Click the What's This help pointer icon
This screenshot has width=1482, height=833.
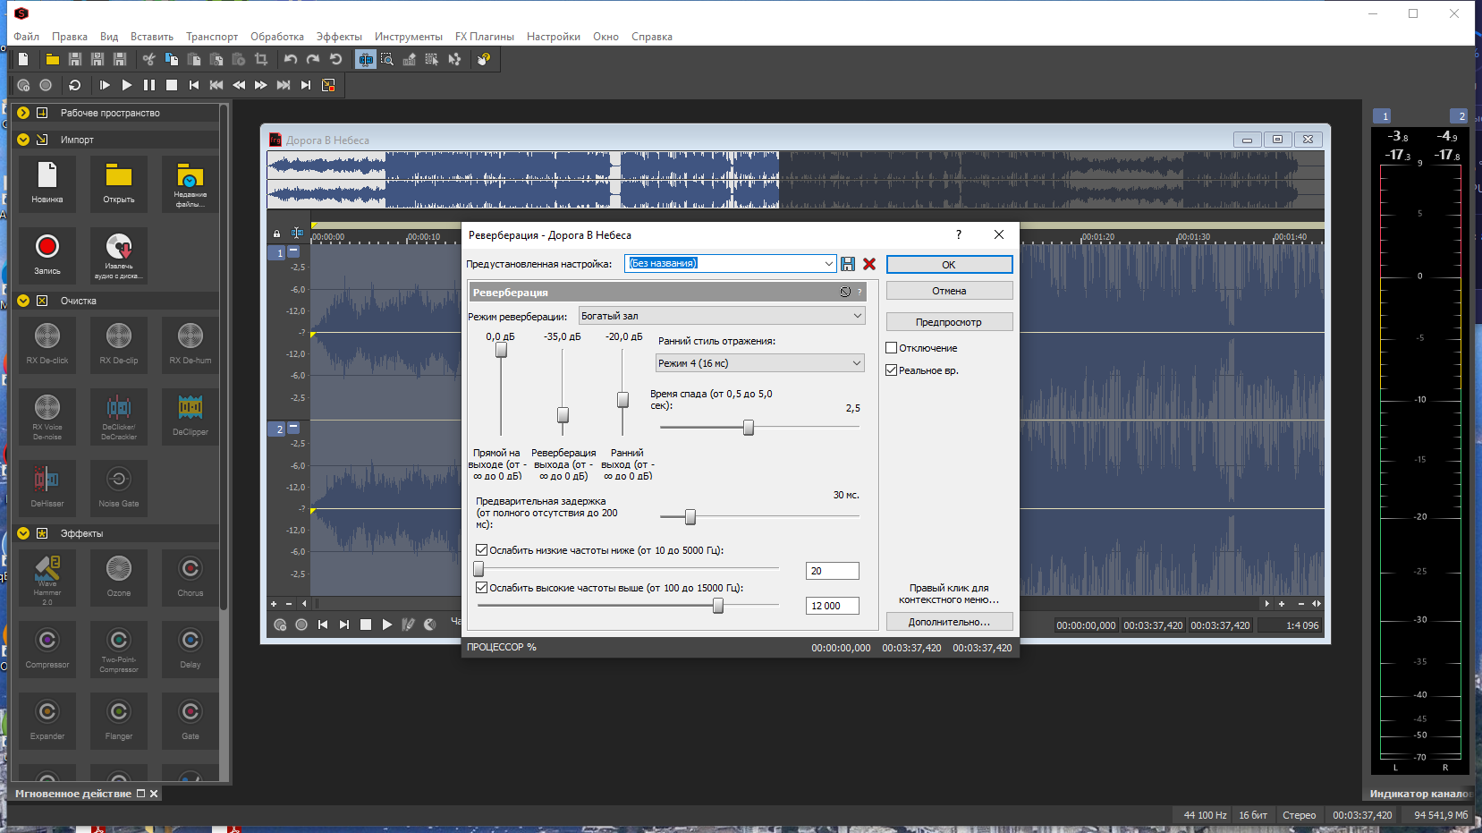coord(484,59)
